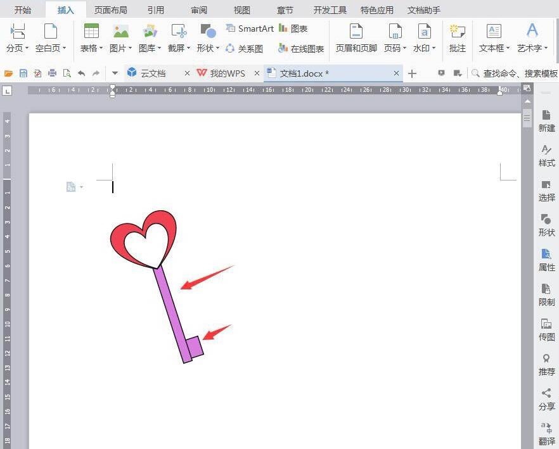Viewport: 559px width, 449px height.
Task: Open 传图 in the right sidebar
Action: point(546,330)
